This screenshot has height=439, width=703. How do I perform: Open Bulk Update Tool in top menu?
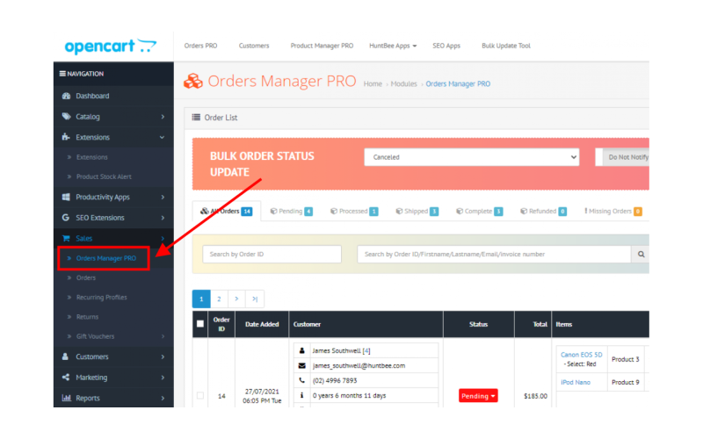tap(506, 46)
